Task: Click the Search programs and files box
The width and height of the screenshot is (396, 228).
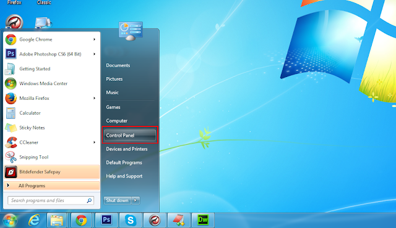Action: pyautogui.click(x=51, y=200)
